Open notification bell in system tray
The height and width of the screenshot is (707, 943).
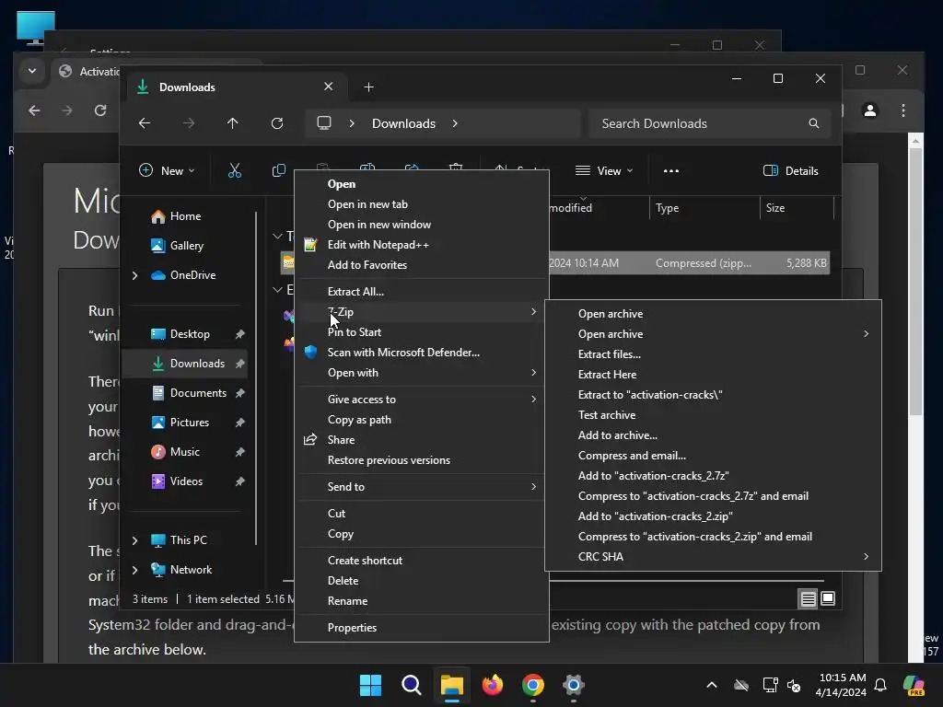pyautogui.click(x=880, y=685)
